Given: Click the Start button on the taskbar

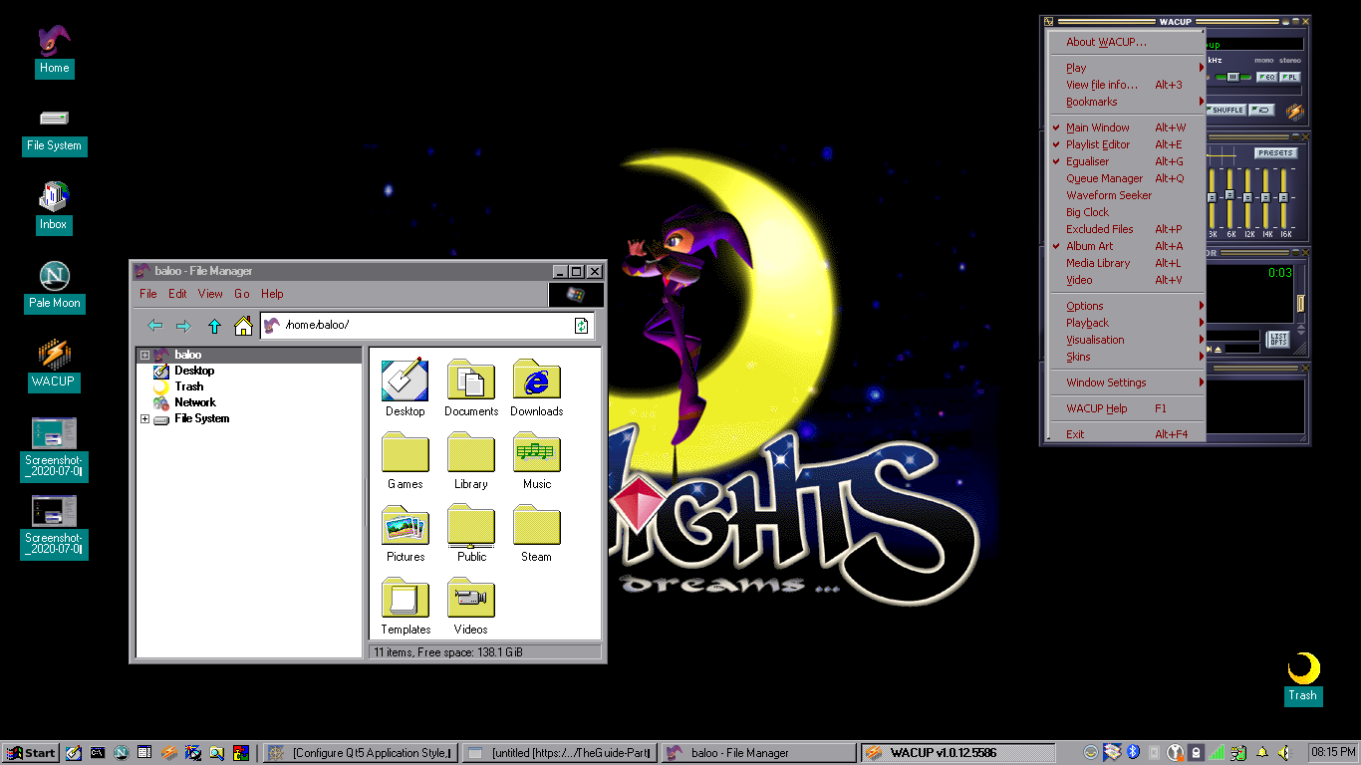Looking at the screenshot, I should pyautogui.click(x=31, y=753).
